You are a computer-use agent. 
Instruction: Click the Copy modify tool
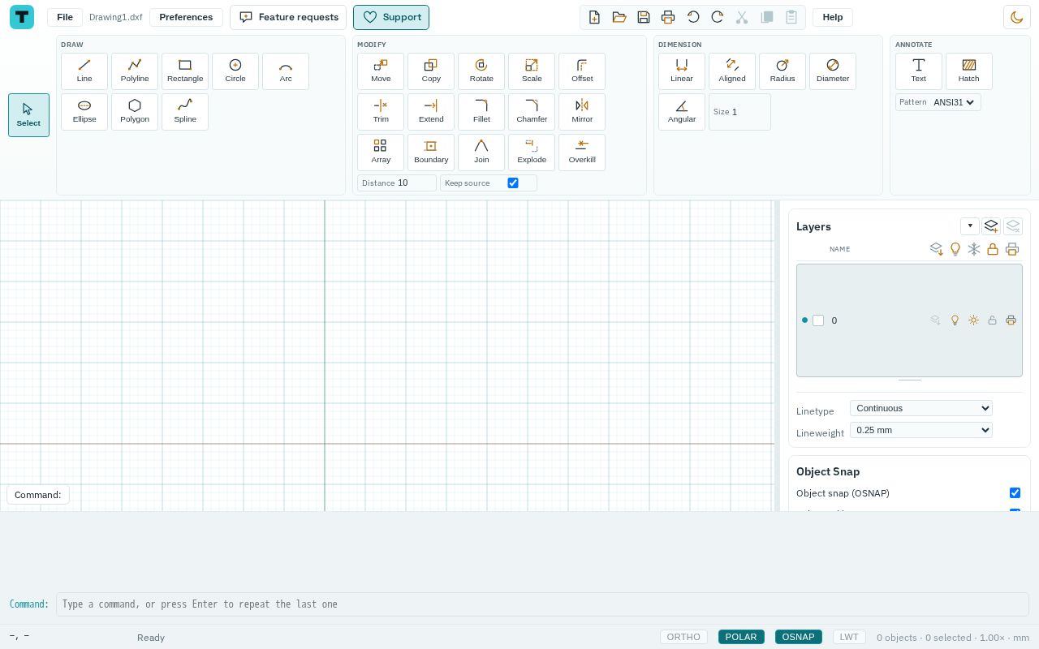(431, 71)
